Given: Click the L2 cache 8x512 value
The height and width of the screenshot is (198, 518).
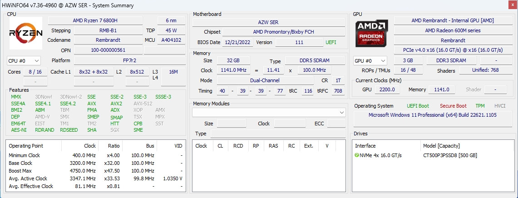Looking at the screenshot, I should coord(137,72).
